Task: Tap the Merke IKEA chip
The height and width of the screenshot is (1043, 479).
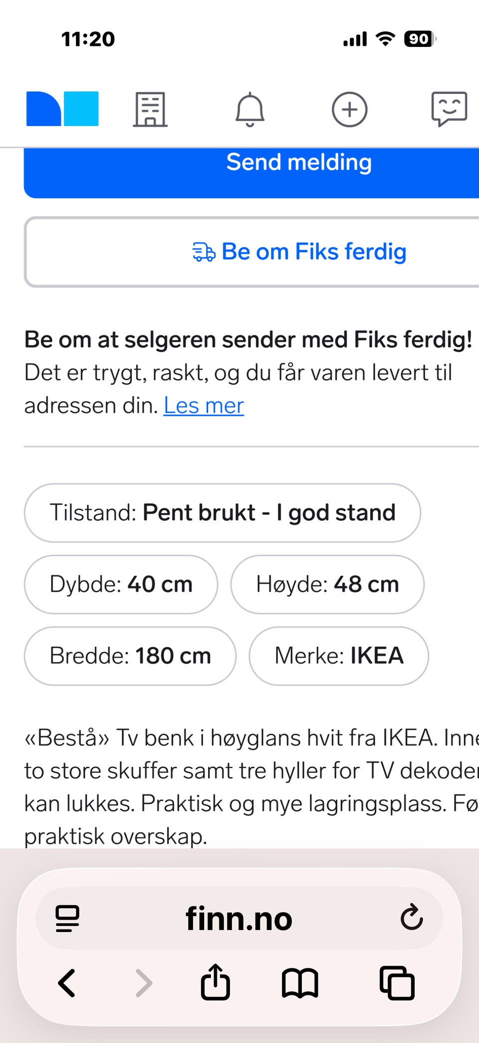Action: tap(339, 656)
